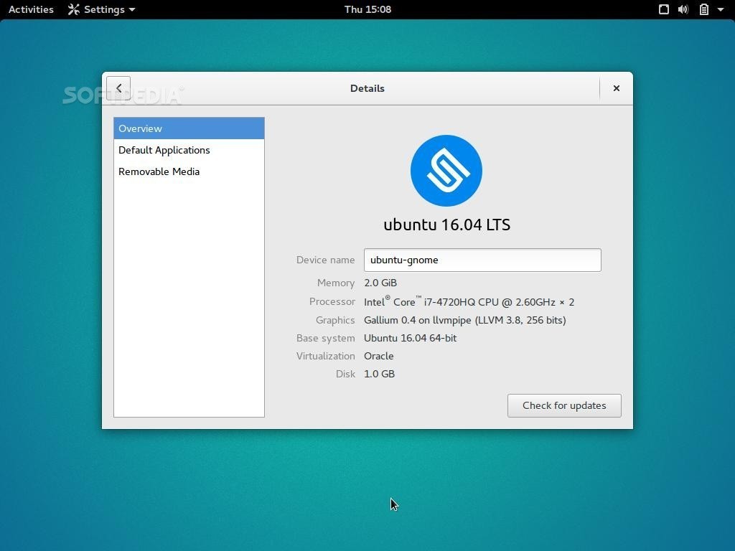Switch to Default Applications section
The width and height of the screenshot is (735, 551).
click(164, 150)
